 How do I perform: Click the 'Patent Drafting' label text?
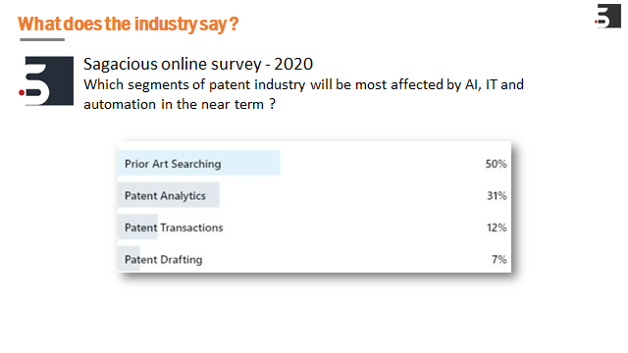(x=164, y=259)
